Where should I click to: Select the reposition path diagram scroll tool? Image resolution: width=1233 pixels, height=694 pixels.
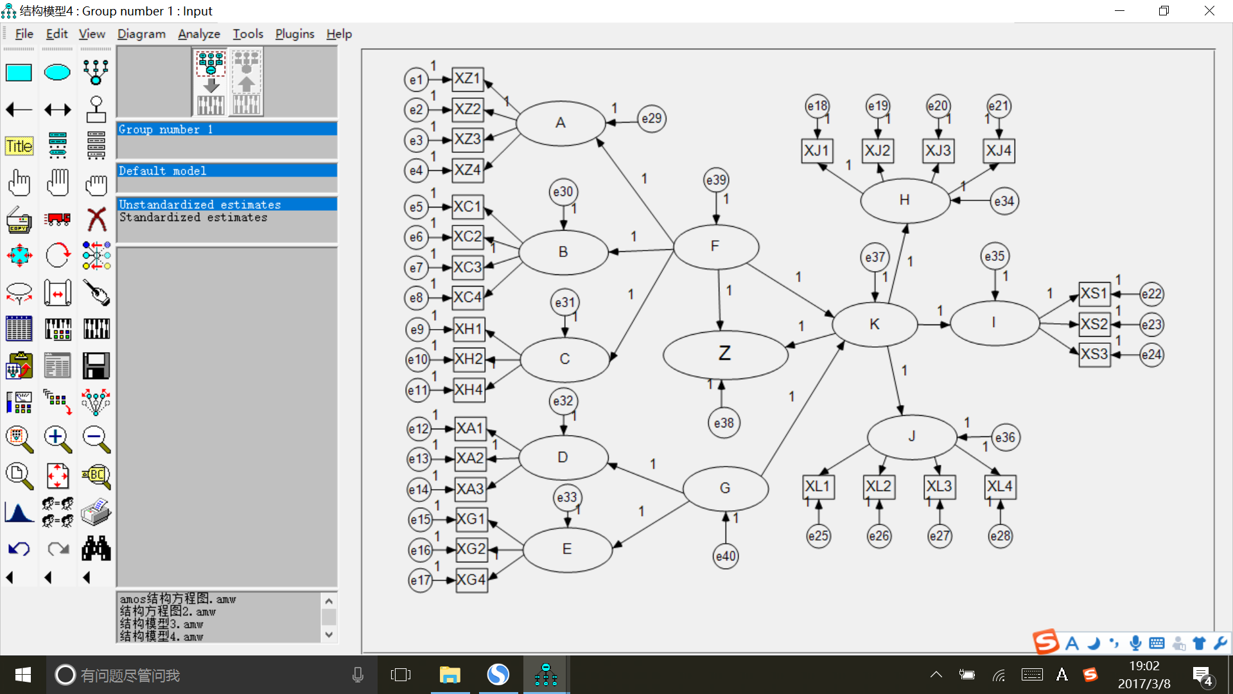point(57,293)
